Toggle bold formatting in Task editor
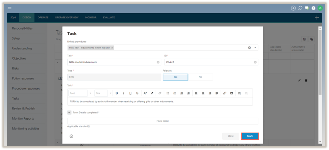The image size is (329, 150). point(117,93)
